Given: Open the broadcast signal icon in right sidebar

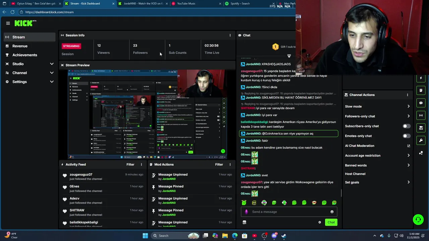Looking at the screenshot, I should (x=421, y=115).
